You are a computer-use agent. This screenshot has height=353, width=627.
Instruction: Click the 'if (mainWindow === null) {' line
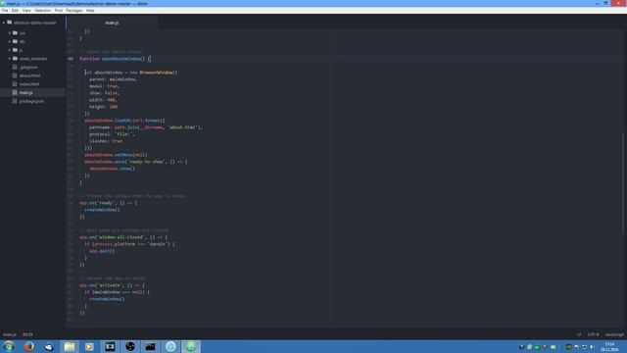(118, 292)
